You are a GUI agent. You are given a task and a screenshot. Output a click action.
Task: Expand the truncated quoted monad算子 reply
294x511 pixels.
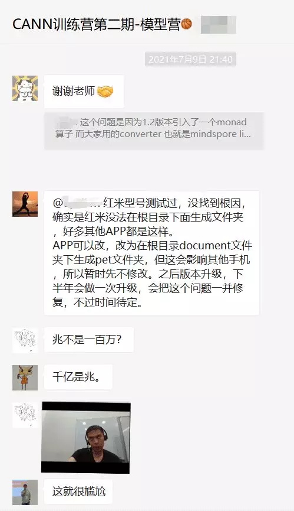tap(154, 131)
